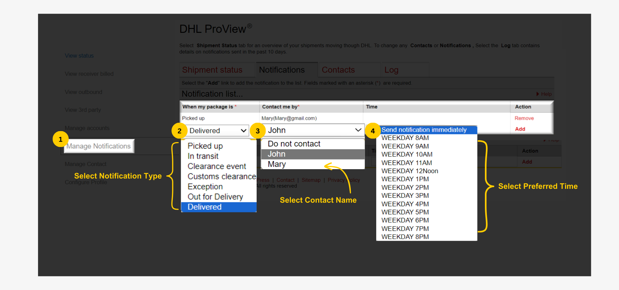Select WEEKDAY 11AM time option

[x=427, y=163]
